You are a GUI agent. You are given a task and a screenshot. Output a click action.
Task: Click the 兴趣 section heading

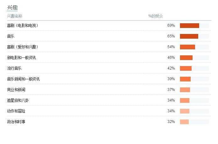pyautogui.click(x=12, y=8)
